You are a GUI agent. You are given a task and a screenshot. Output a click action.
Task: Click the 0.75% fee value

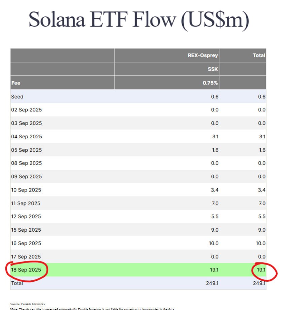(210, 83)
